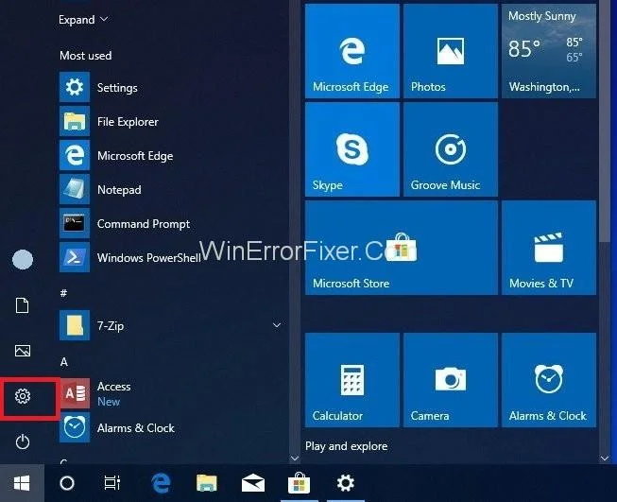
Task: Click the 'Play and explore' group title
Action: click(x=346, y=446)
